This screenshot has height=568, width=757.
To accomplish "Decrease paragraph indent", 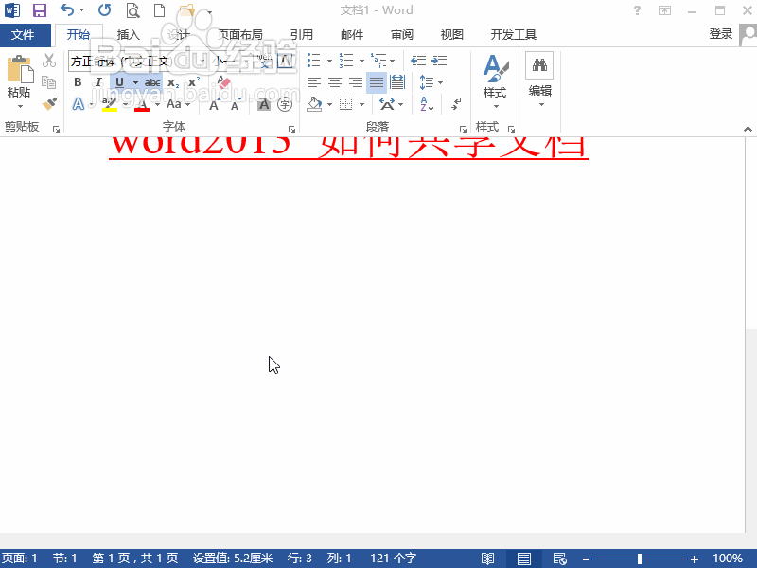I will coord(418,61).
